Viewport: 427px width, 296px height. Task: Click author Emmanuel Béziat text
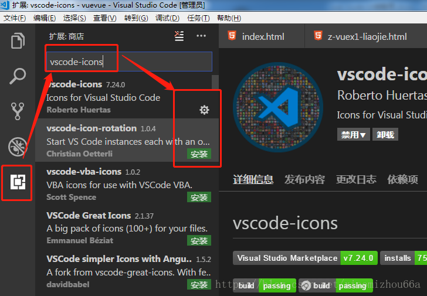tap(80, 240)
